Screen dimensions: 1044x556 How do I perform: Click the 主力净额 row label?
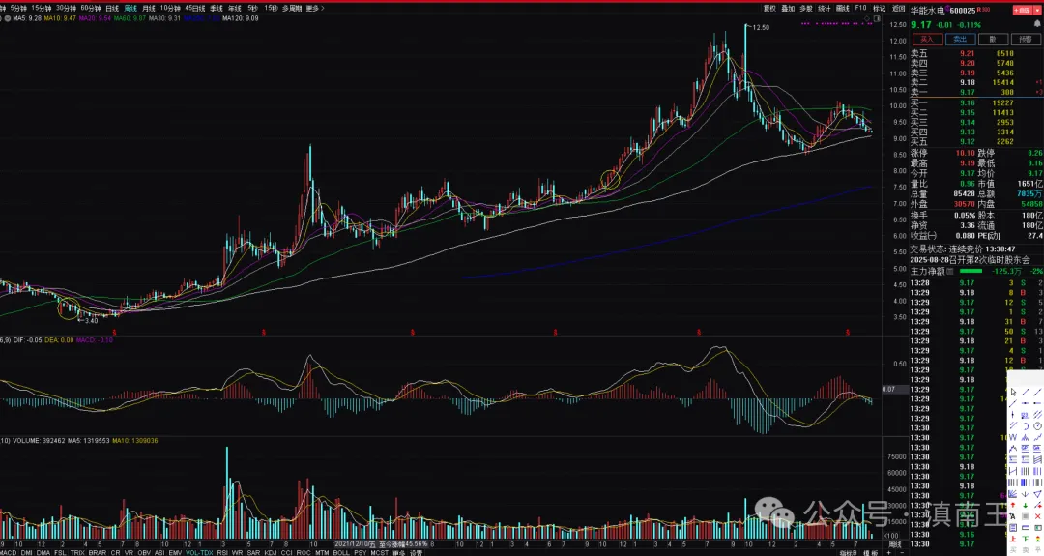pyautogui.click(x=927, y=271)
